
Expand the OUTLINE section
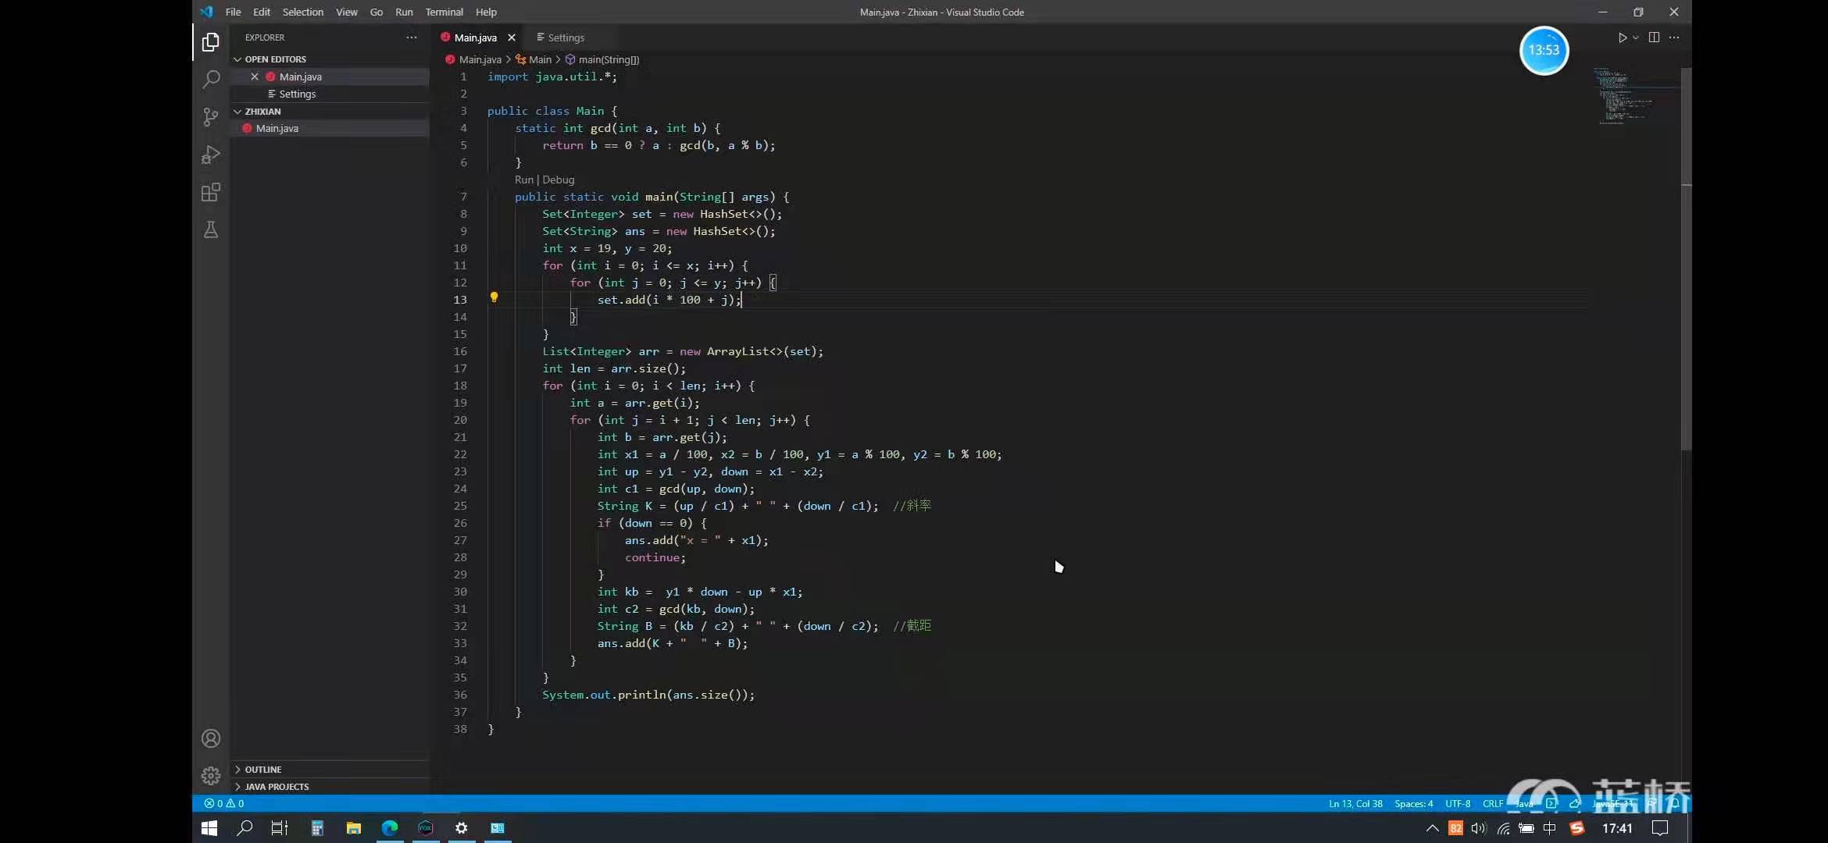330,770
